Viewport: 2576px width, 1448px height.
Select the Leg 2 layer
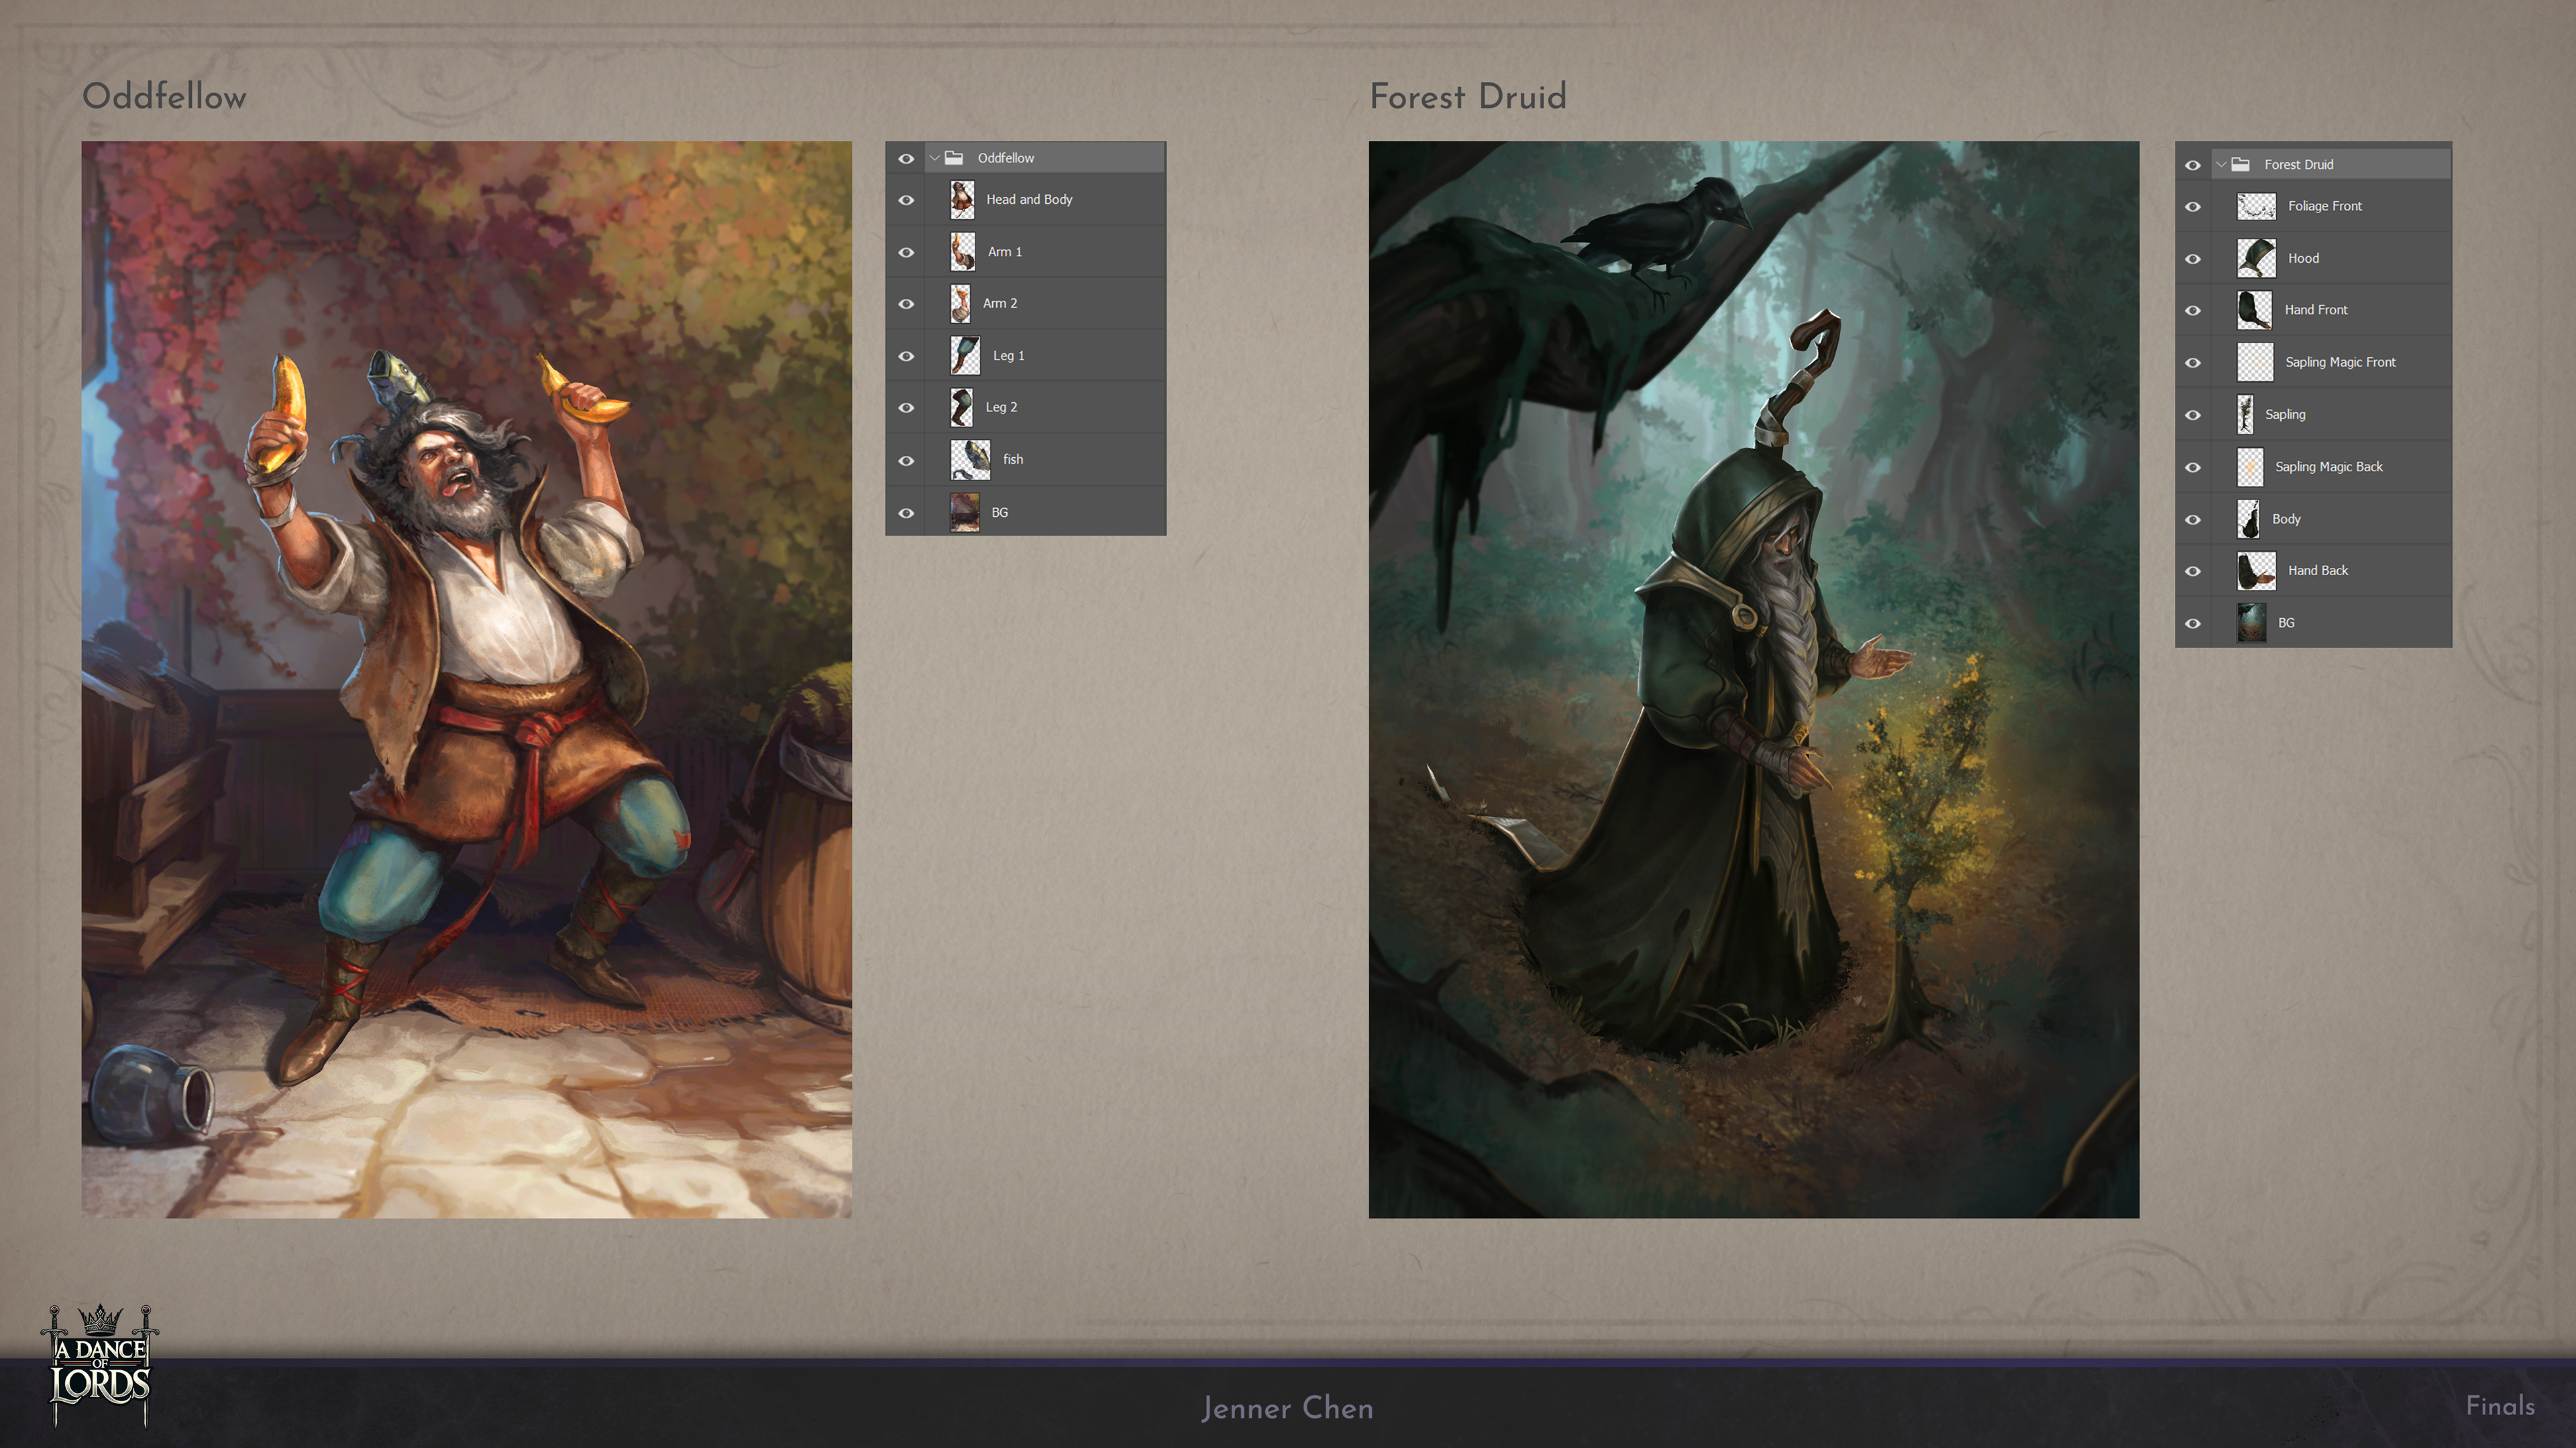pos(1001,408)
